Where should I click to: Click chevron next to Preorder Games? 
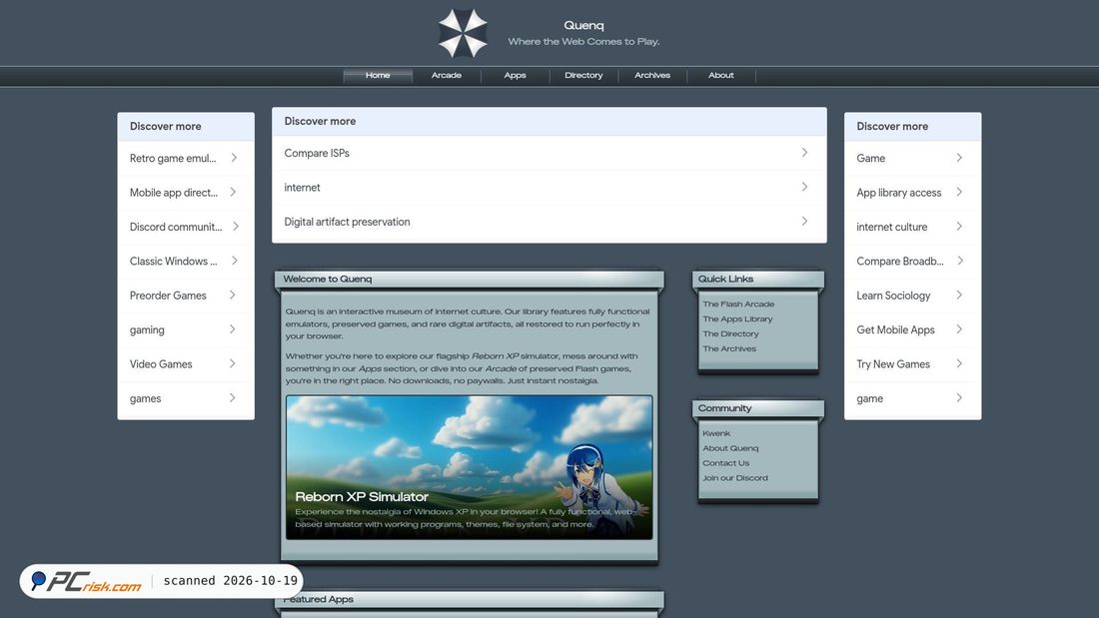[232, 295]
